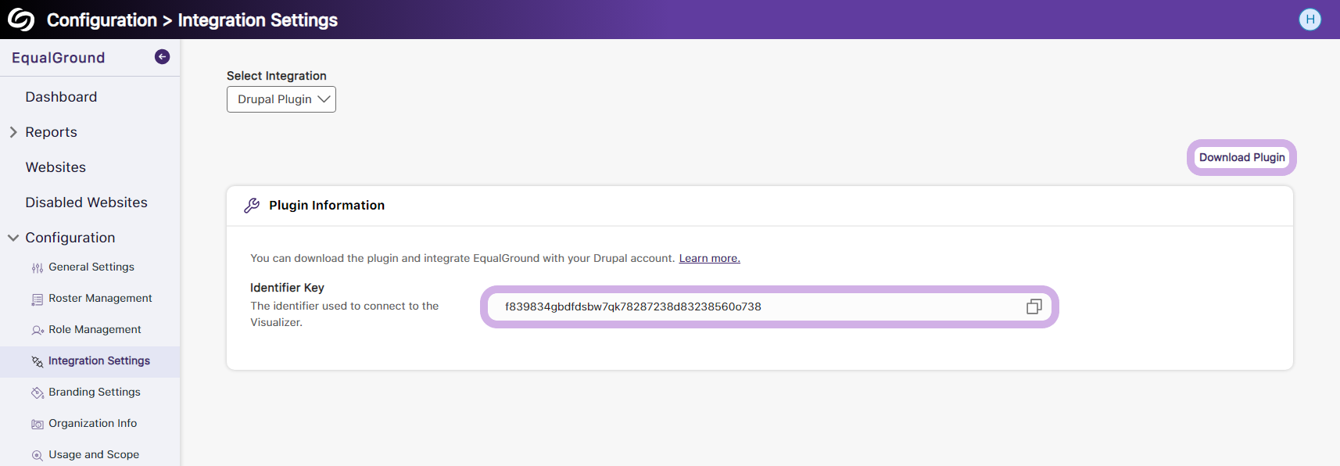Click the Role Management user icon
1340x466 pixels.
coord(37,331)
